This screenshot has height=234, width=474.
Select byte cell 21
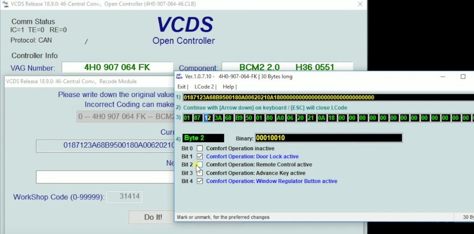tap(311, 118)
